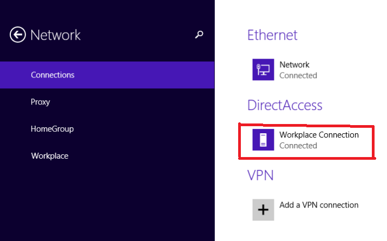Click the Workplace Connection name label

click(x=319, y=135)
